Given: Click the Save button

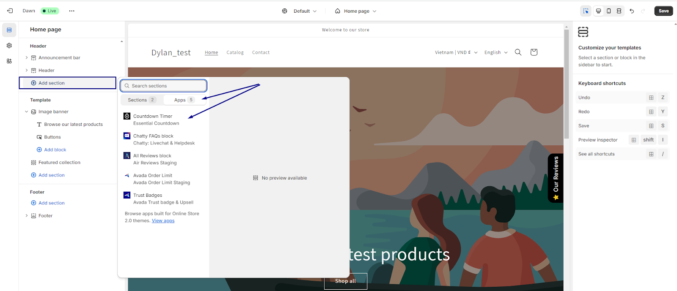Looking at the screenshot, I should 663,11.
